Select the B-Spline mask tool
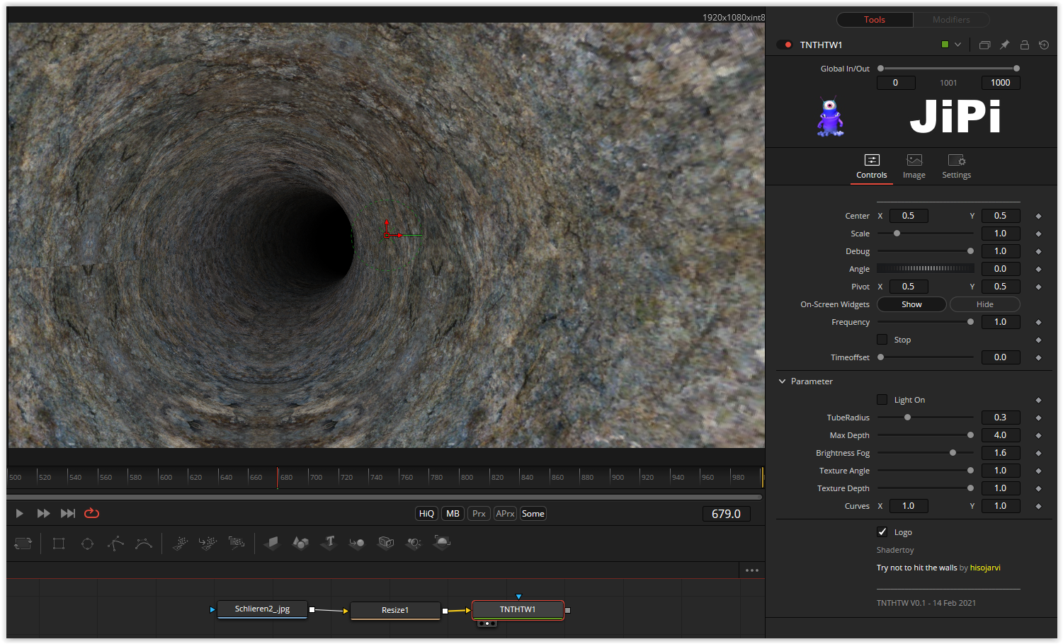 pyautogui.click(x=144, y=544)
